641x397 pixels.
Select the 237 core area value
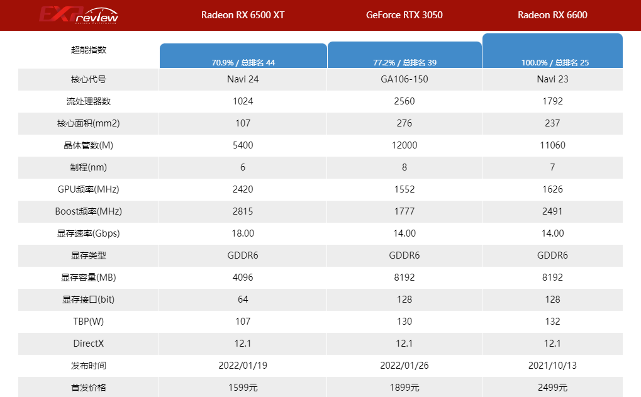click(x=552, y=123)
